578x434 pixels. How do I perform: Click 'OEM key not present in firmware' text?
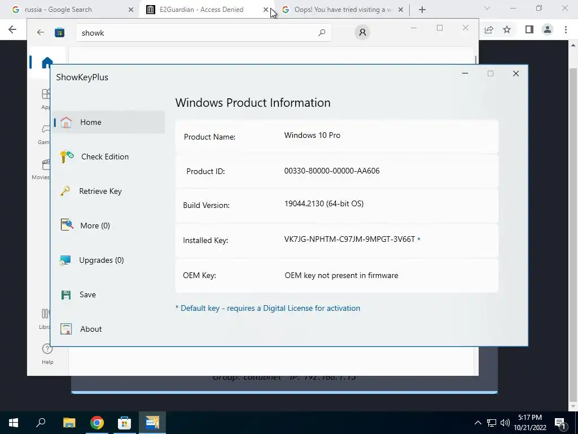click(x=341, y=275)
